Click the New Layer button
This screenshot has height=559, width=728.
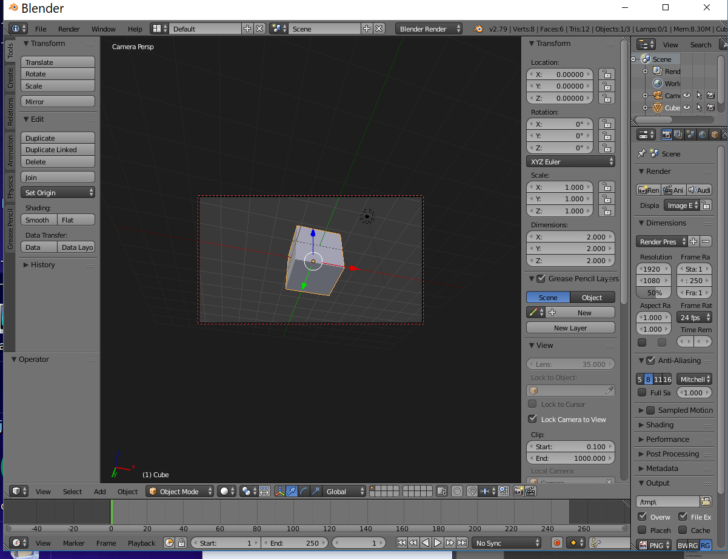(570, 327)
